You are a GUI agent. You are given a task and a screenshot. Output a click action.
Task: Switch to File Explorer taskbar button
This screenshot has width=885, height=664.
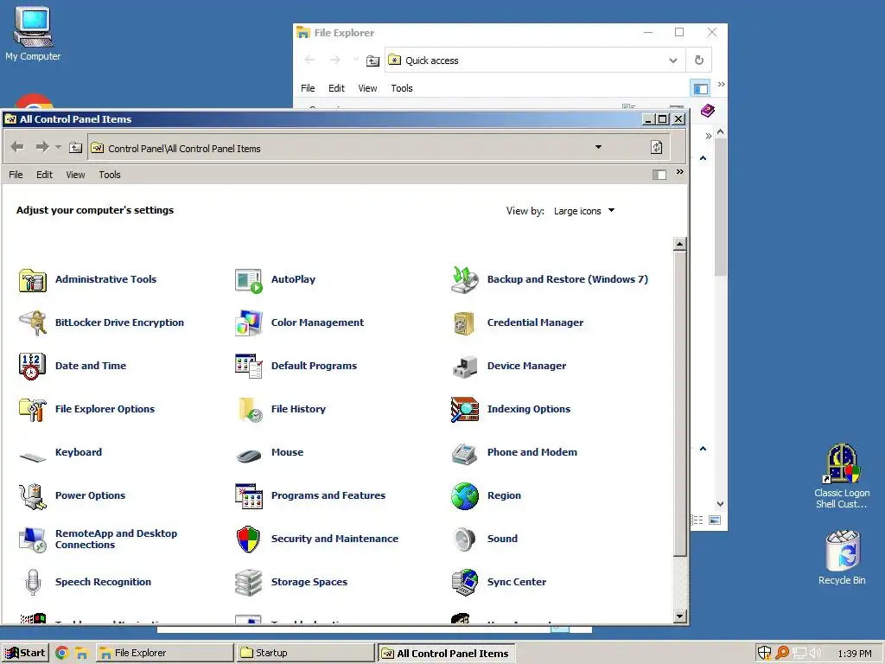point(164,653)
